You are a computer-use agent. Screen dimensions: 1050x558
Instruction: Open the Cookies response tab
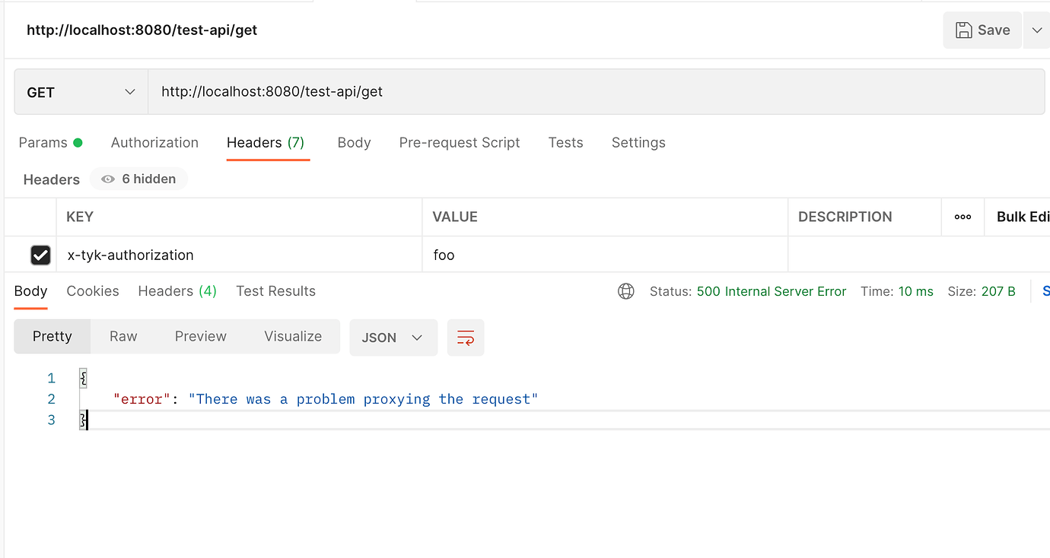point(92,291)
